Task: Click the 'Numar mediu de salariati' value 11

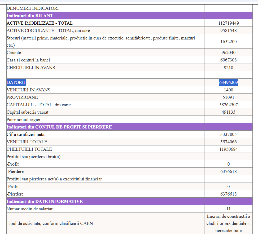Action: point(228,209)
